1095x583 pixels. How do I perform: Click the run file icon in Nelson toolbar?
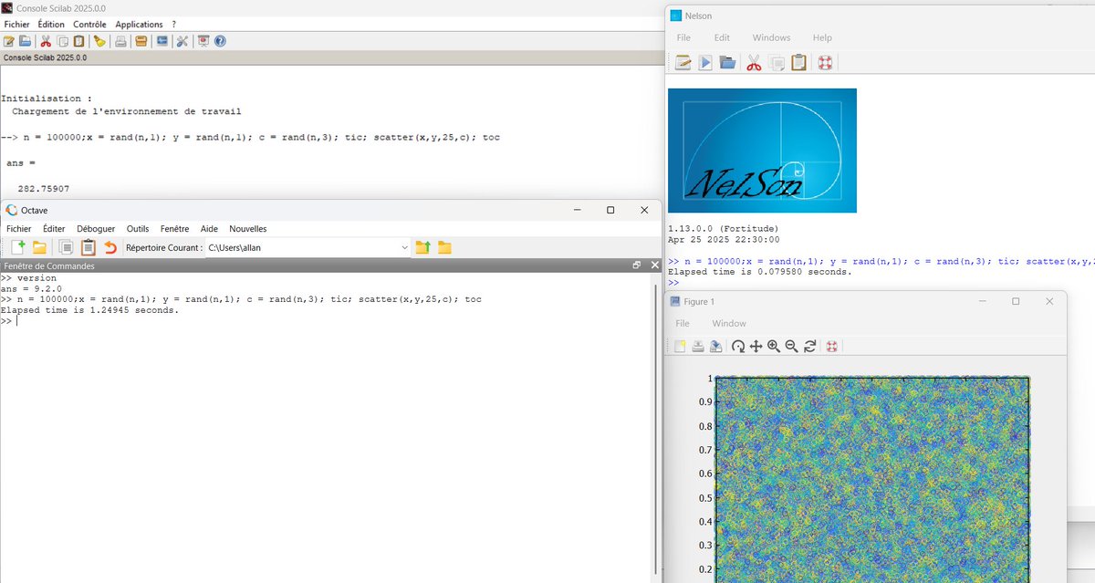pos(705,63)
